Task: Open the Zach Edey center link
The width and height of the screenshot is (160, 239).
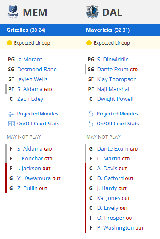Action: [x=30, y=99]
